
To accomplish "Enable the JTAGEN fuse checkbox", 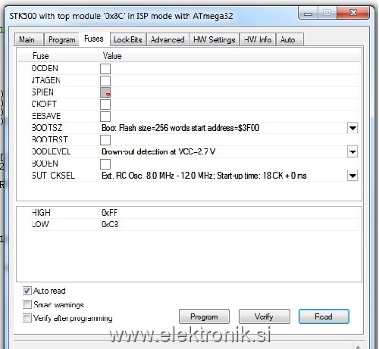I will coord(105,81).
